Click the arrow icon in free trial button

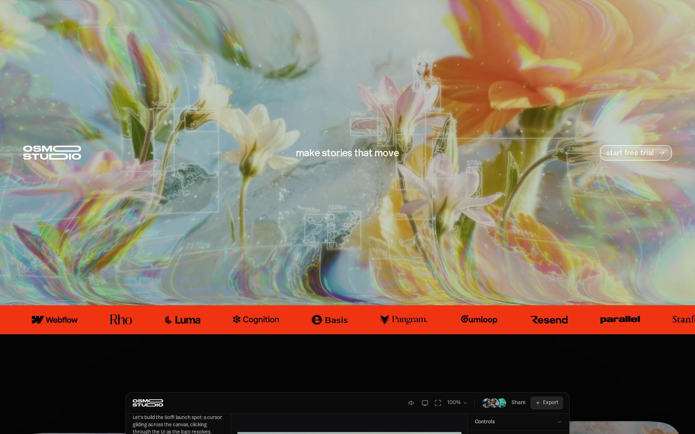[x=662, y=153]
